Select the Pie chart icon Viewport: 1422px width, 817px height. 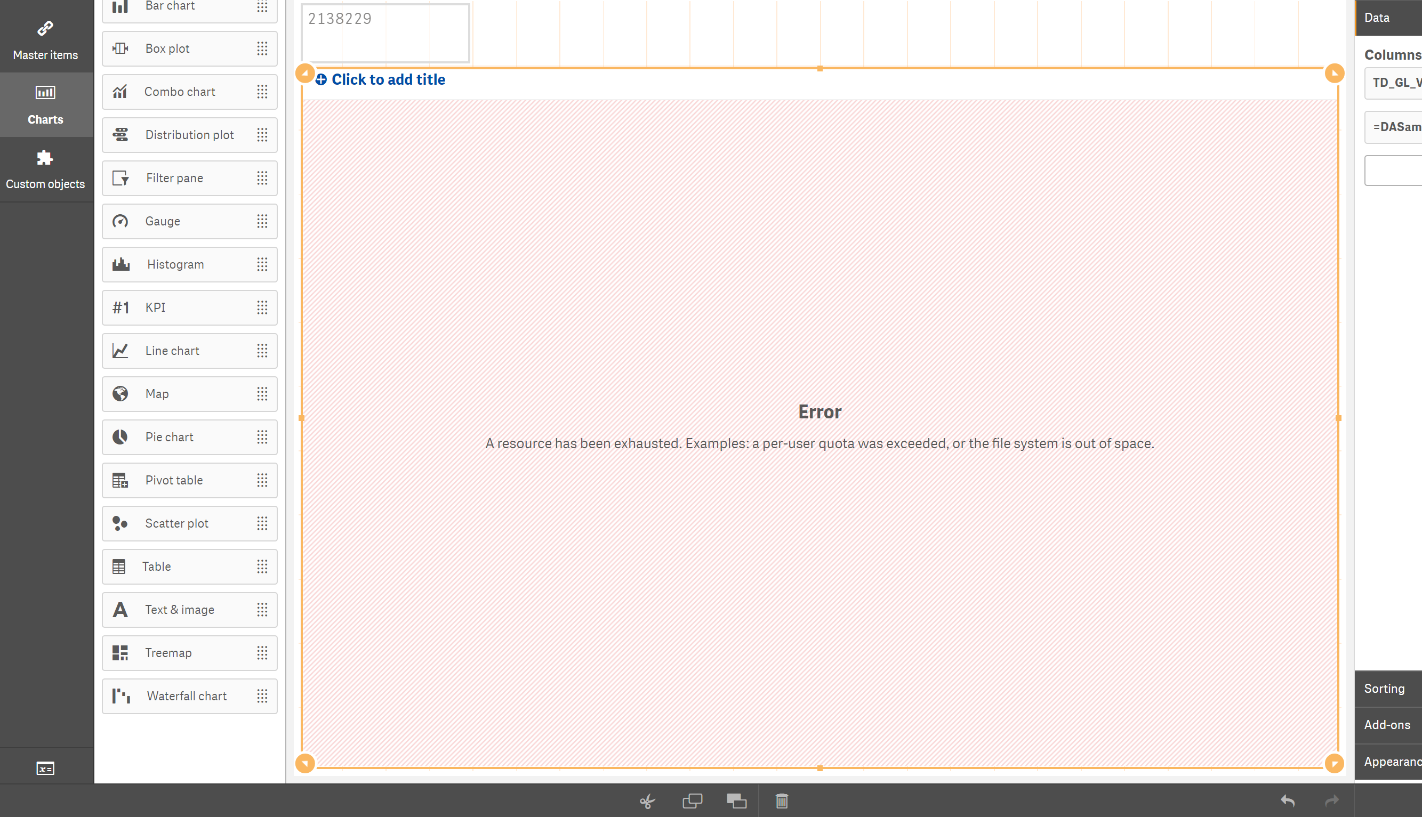point(120,437)
